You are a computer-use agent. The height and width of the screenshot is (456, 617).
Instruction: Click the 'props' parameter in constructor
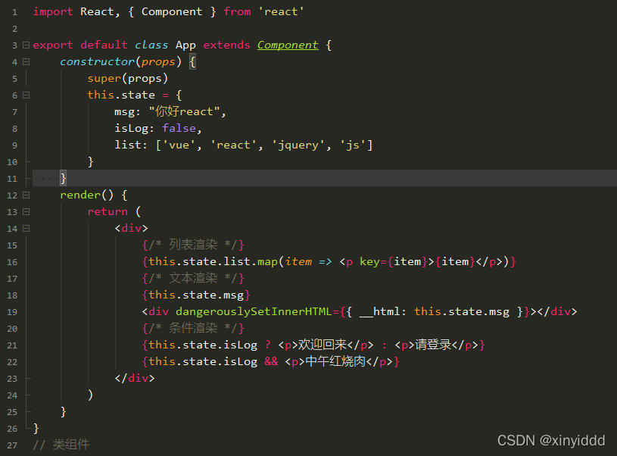[158, 62]
